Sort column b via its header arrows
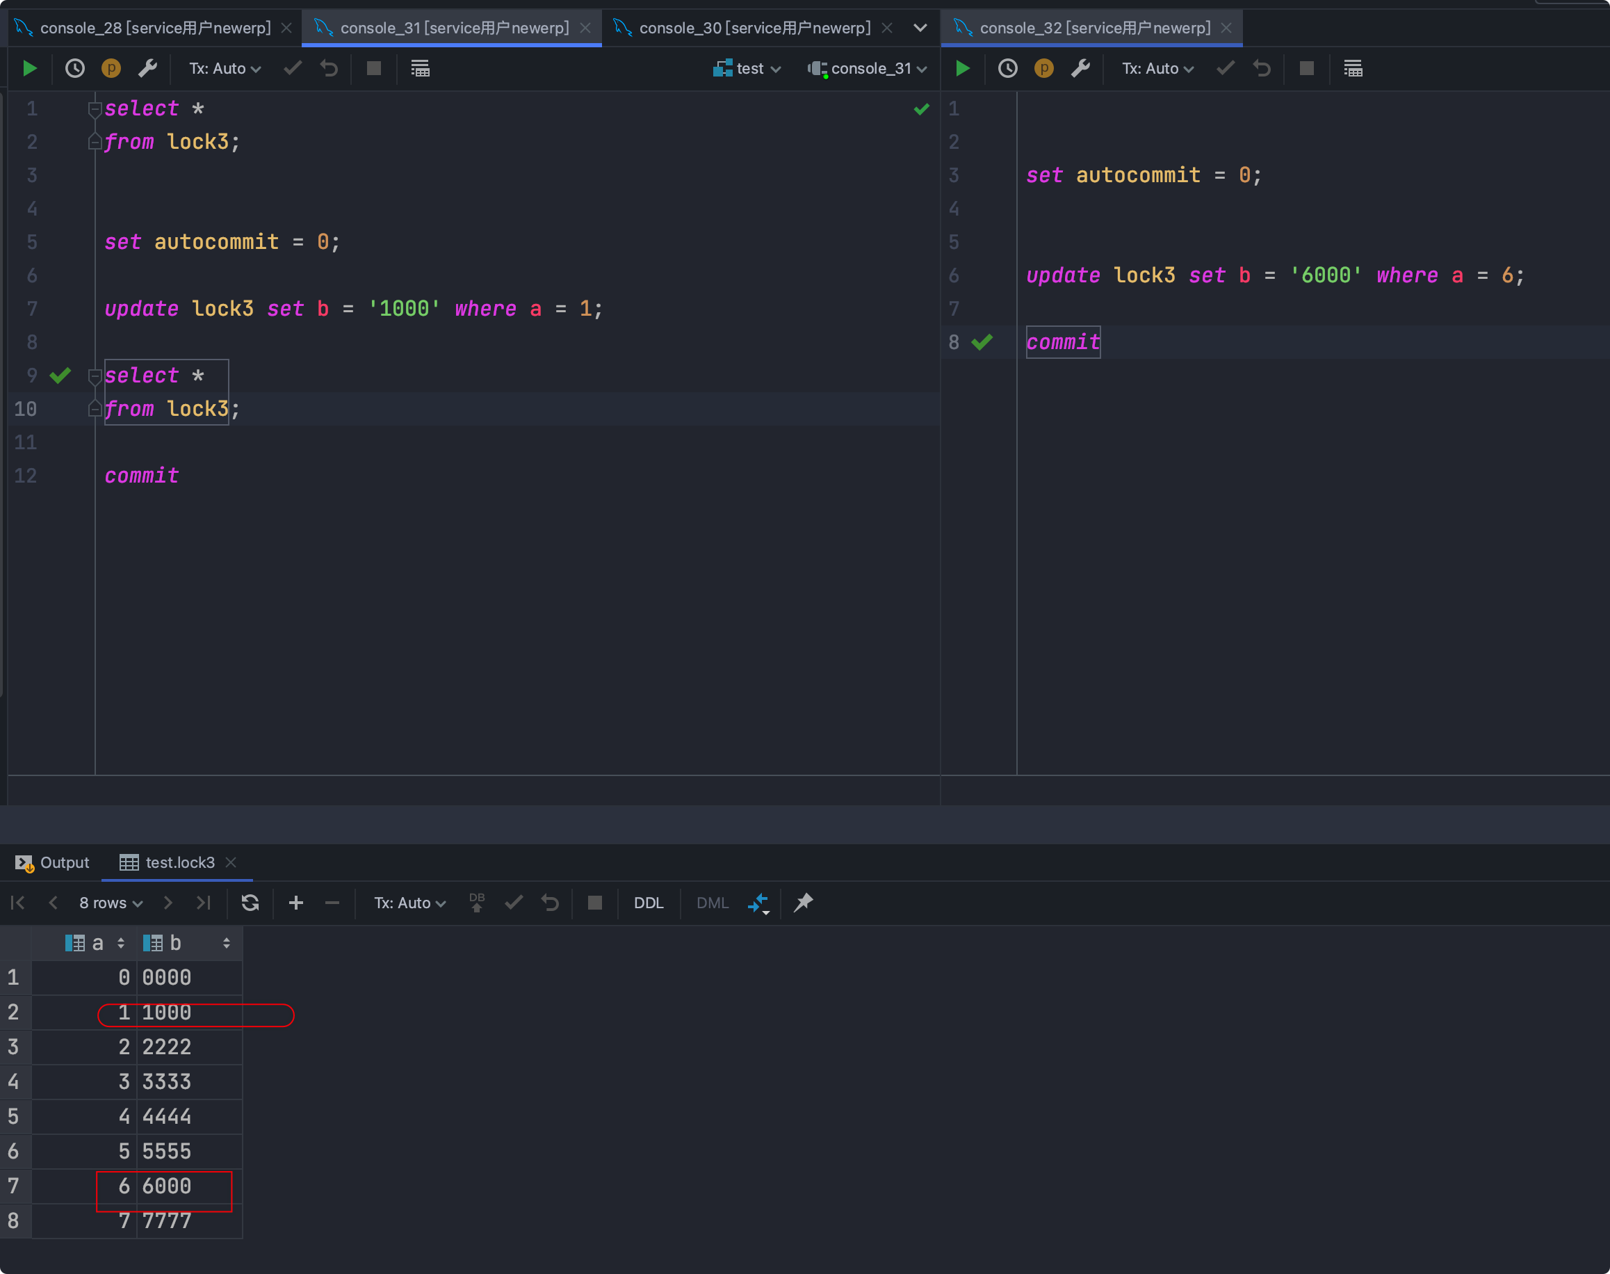The width and height of the screenshot is (1610, 1274). pos(226,944)
